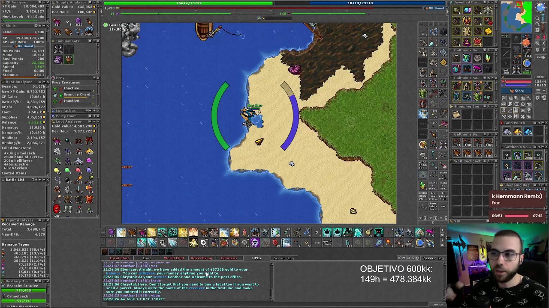Show next action bar page, top row arrow
This screenshot has width=549, height=308.
(x=442, y=230)
